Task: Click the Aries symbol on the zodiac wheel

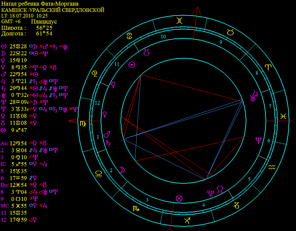Action: pyautogui.click(x=268, y=68)
